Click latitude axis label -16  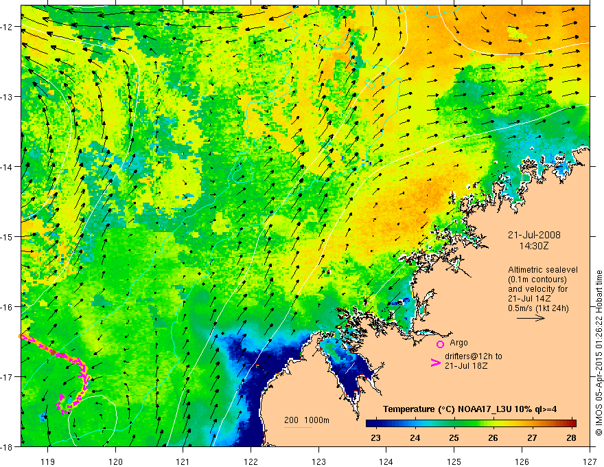(x=7, y=307)
